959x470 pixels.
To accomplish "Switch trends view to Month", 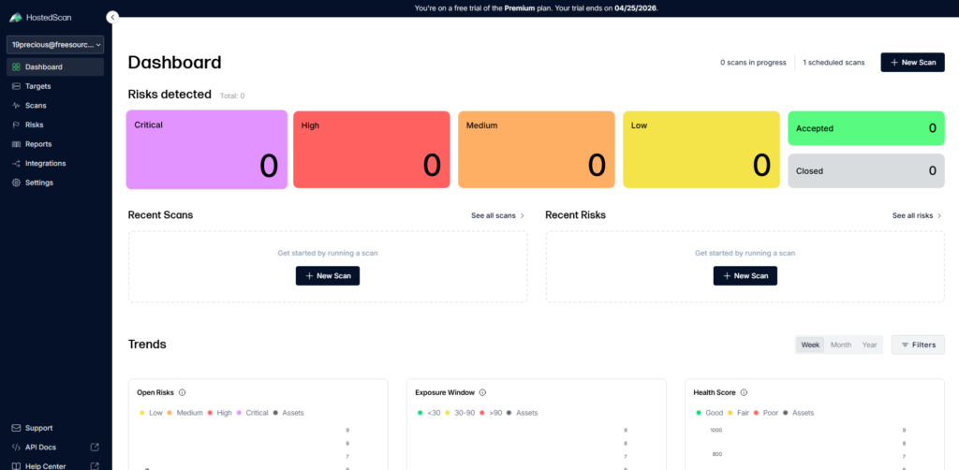I will coord(841,345).
